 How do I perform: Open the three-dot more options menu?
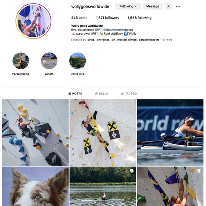[178, 6]
